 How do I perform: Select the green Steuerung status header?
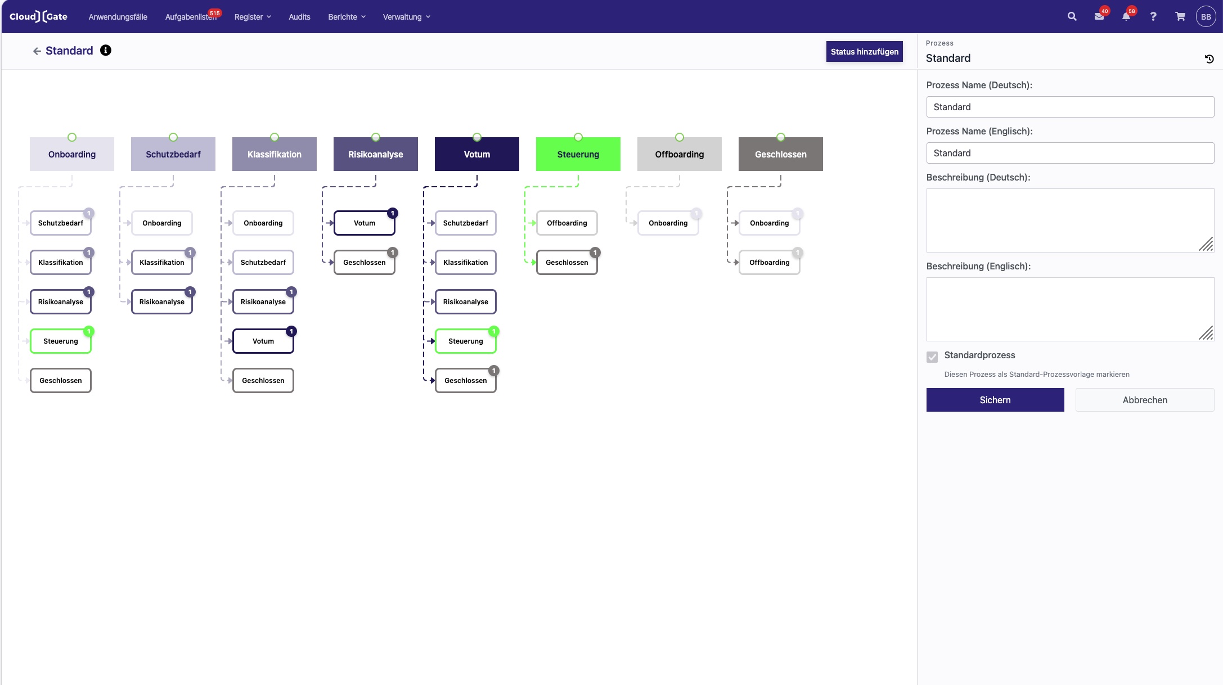pyautogui.click(x=578, y=155)
